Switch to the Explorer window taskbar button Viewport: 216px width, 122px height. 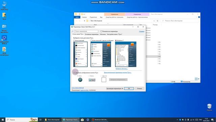(52, 120)
